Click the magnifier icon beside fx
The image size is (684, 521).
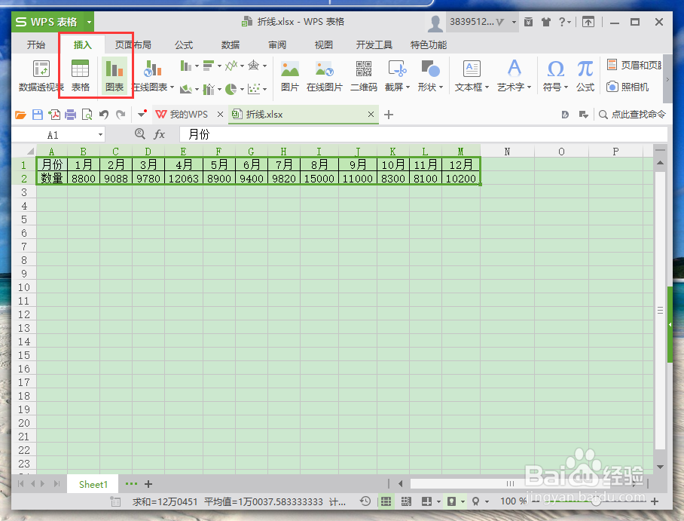[x=140, y=133]
